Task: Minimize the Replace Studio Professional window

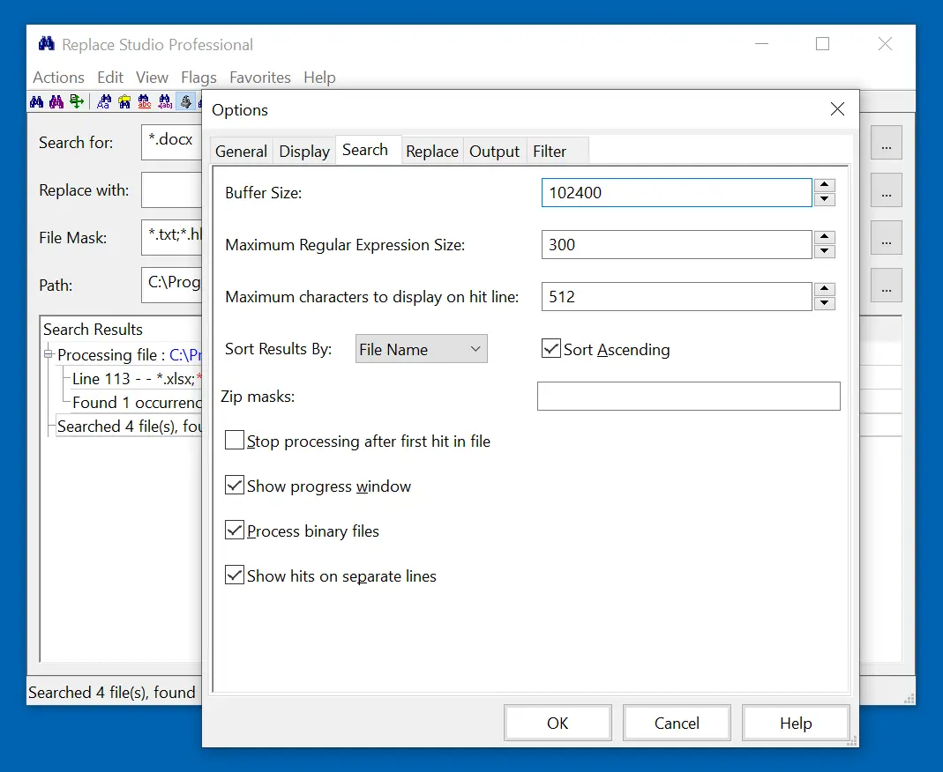Action: (x=762, y=44)
